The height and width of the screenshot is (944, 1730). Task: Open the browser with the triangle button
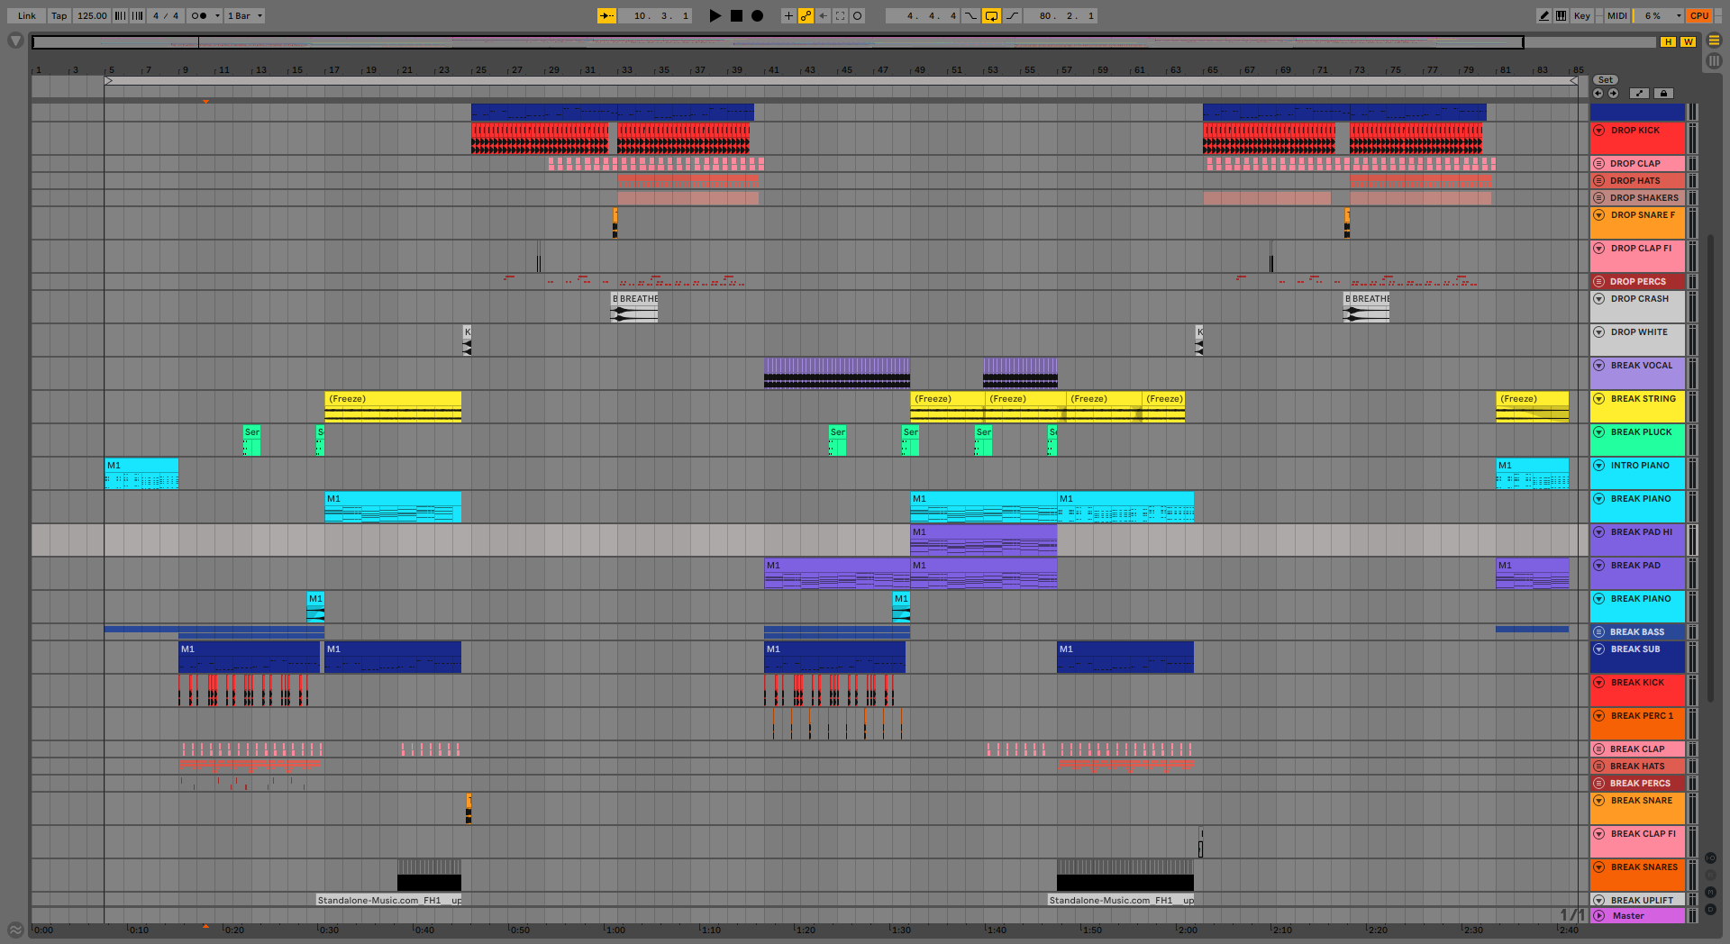click(15, 41)
